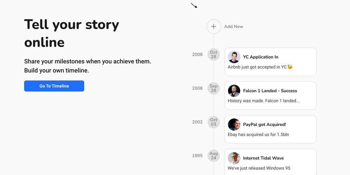Click avatar on Internet Tidal Wave card

point(234,158)
